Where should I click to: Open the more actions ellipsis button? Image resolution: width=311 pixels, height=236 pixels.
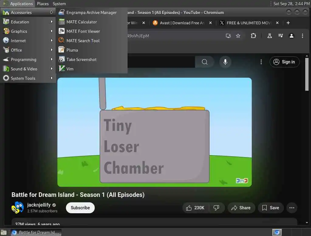point(292,208)
